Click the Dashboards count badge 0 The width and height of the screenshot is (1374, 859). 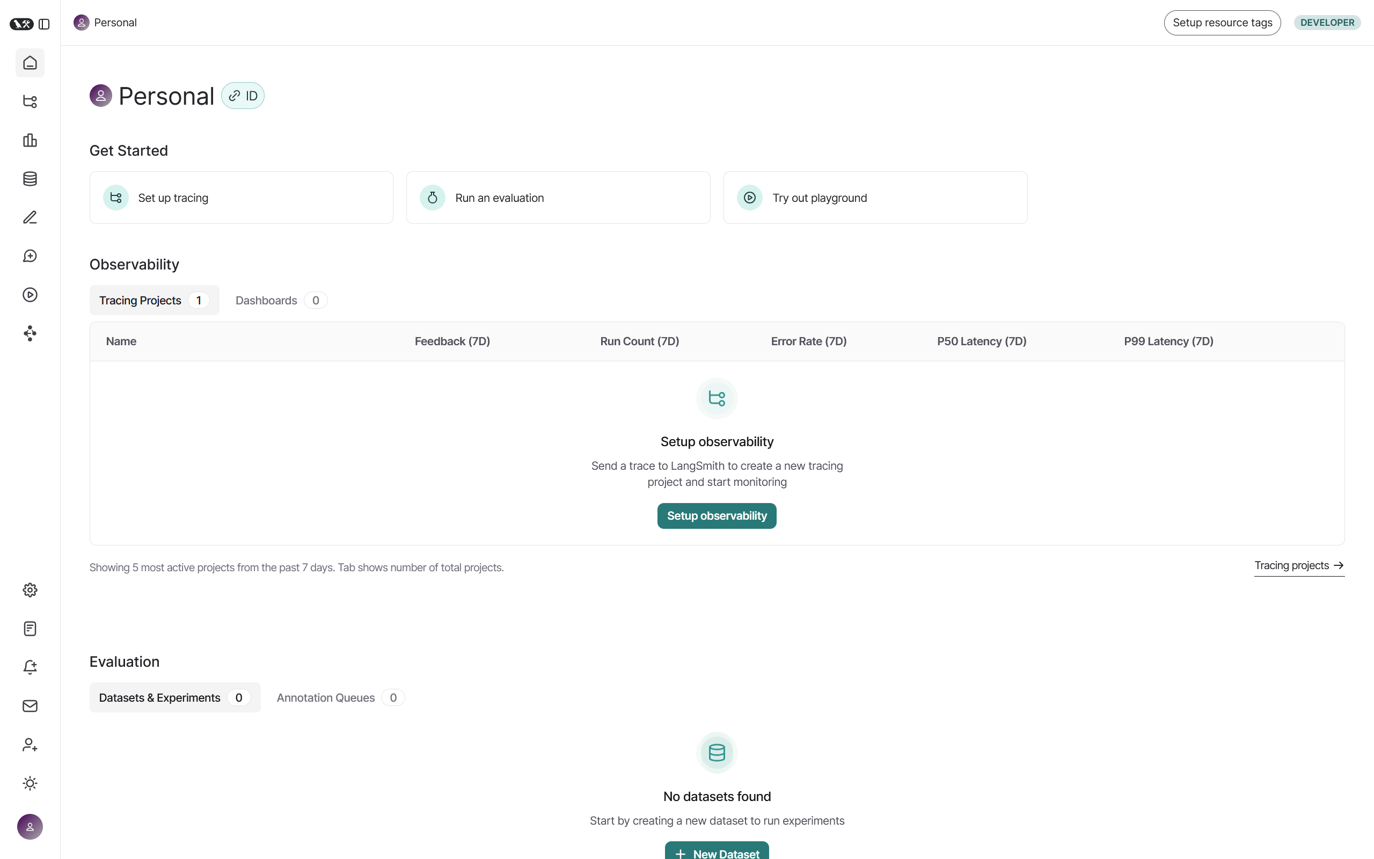(316, 301)
